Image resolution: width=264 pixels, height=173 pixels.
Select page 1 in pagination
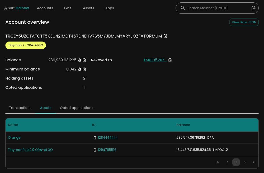pos(236,162)
